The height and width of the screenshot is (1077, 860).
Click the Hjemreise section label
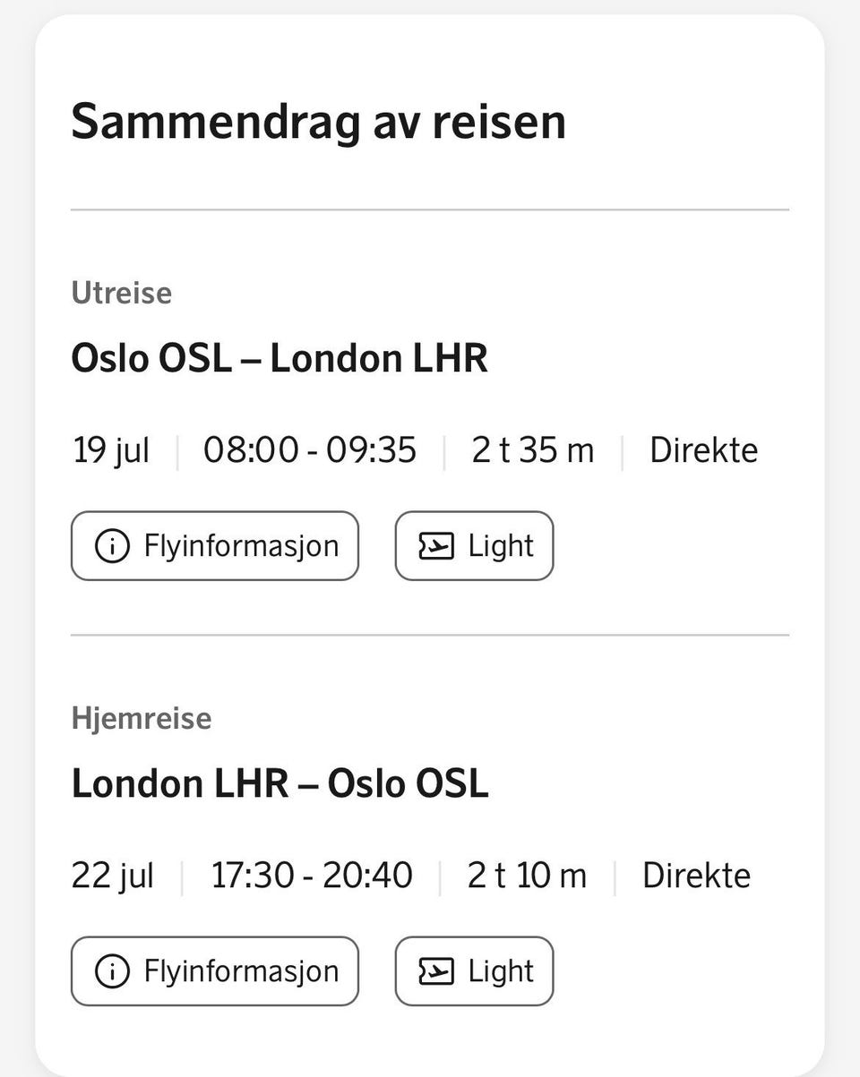pos(142,719)
